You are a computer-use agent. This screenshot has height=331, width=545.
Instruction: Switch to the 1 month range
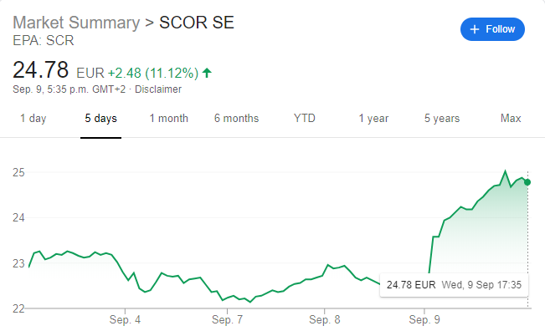[x=168, y=119]
